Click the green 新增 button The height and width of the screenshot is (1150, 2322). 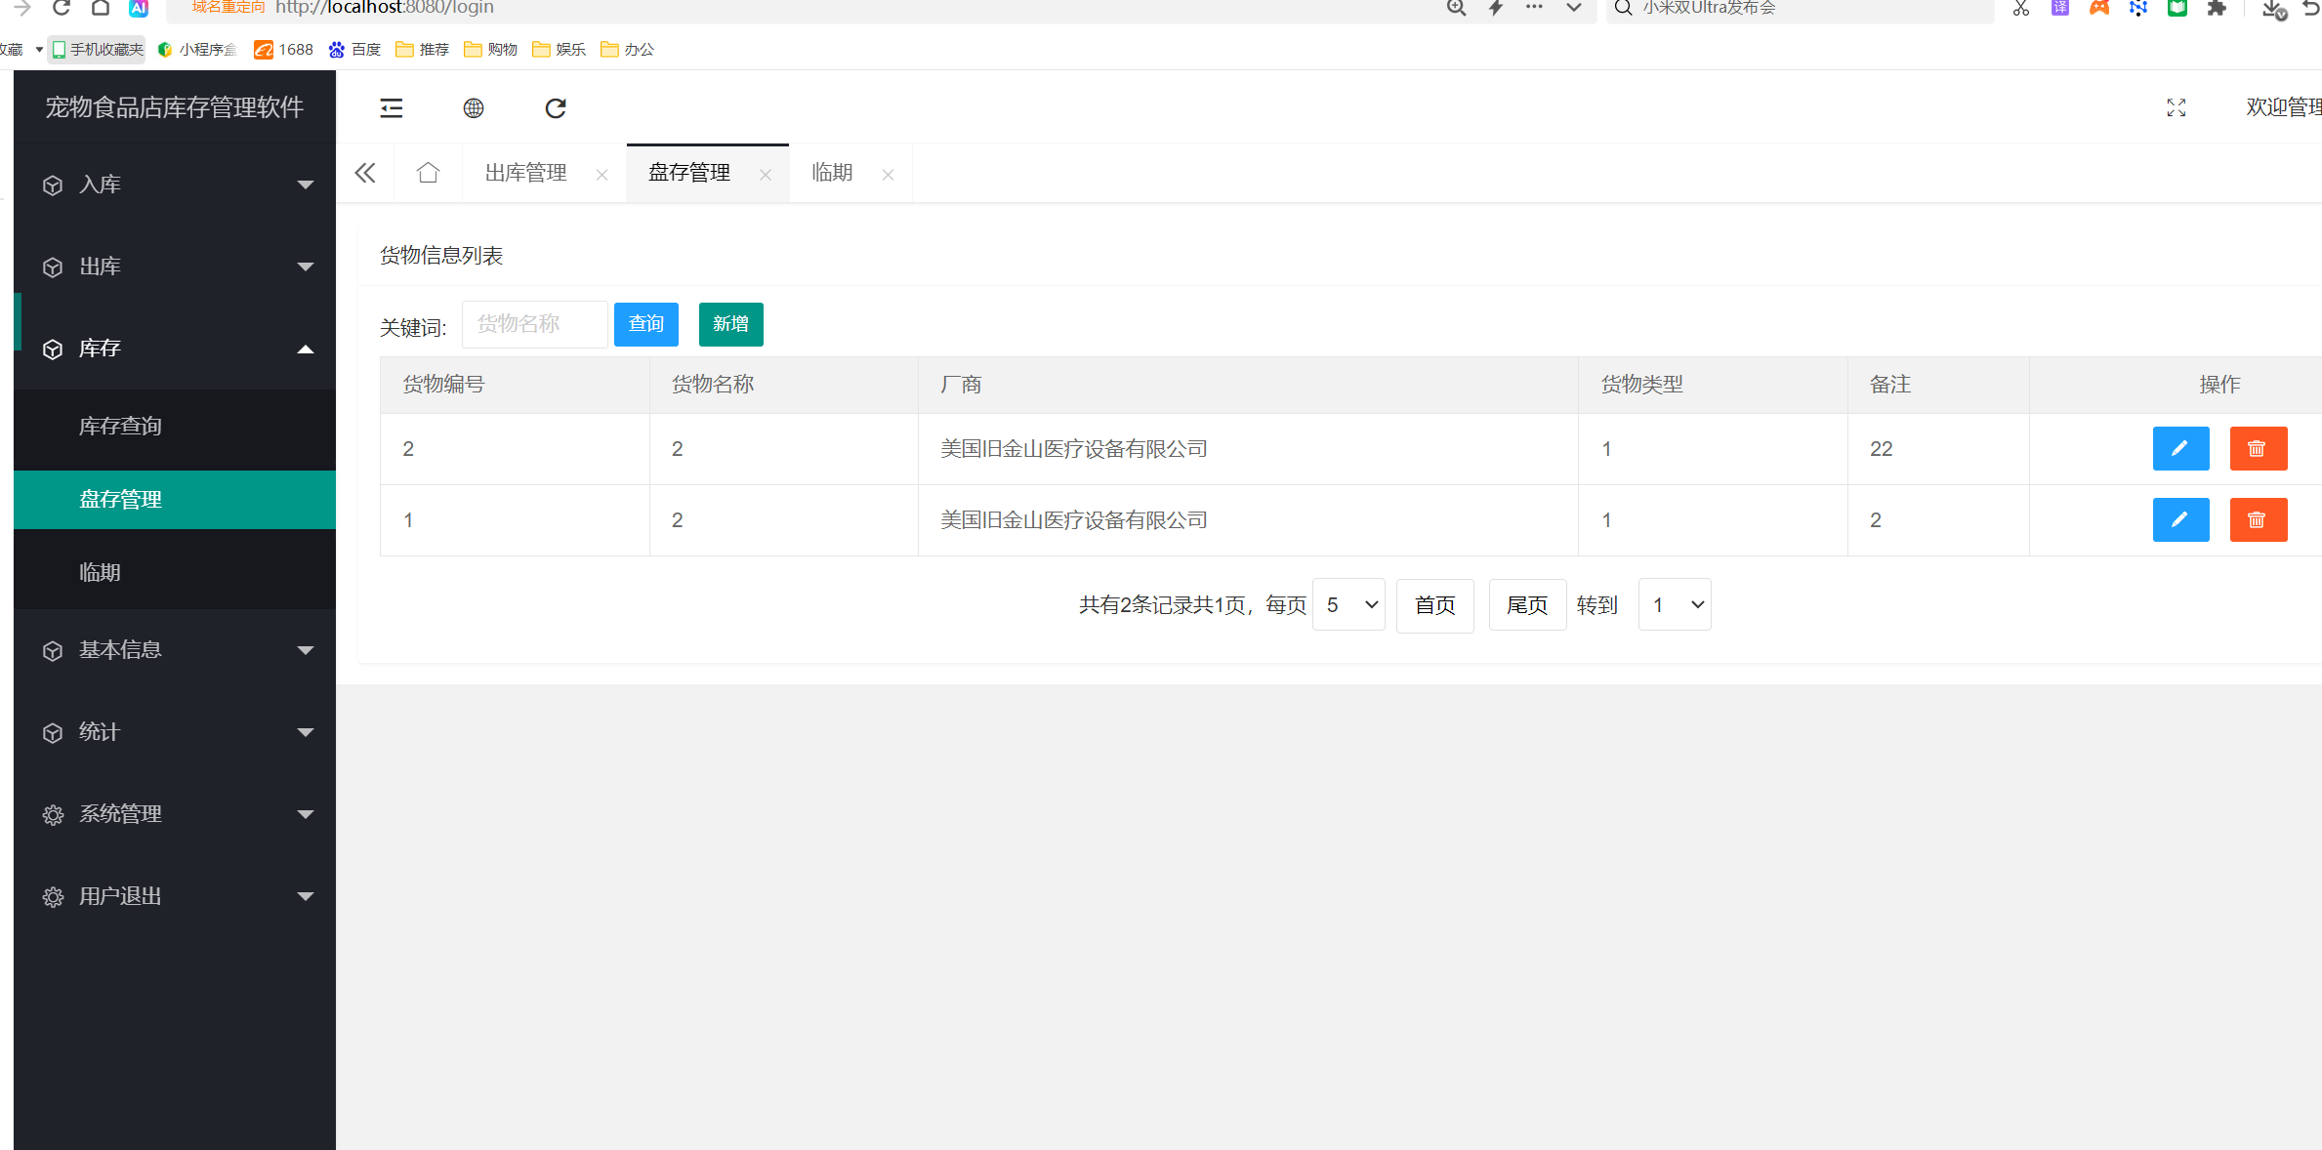[x=730, y=324]
